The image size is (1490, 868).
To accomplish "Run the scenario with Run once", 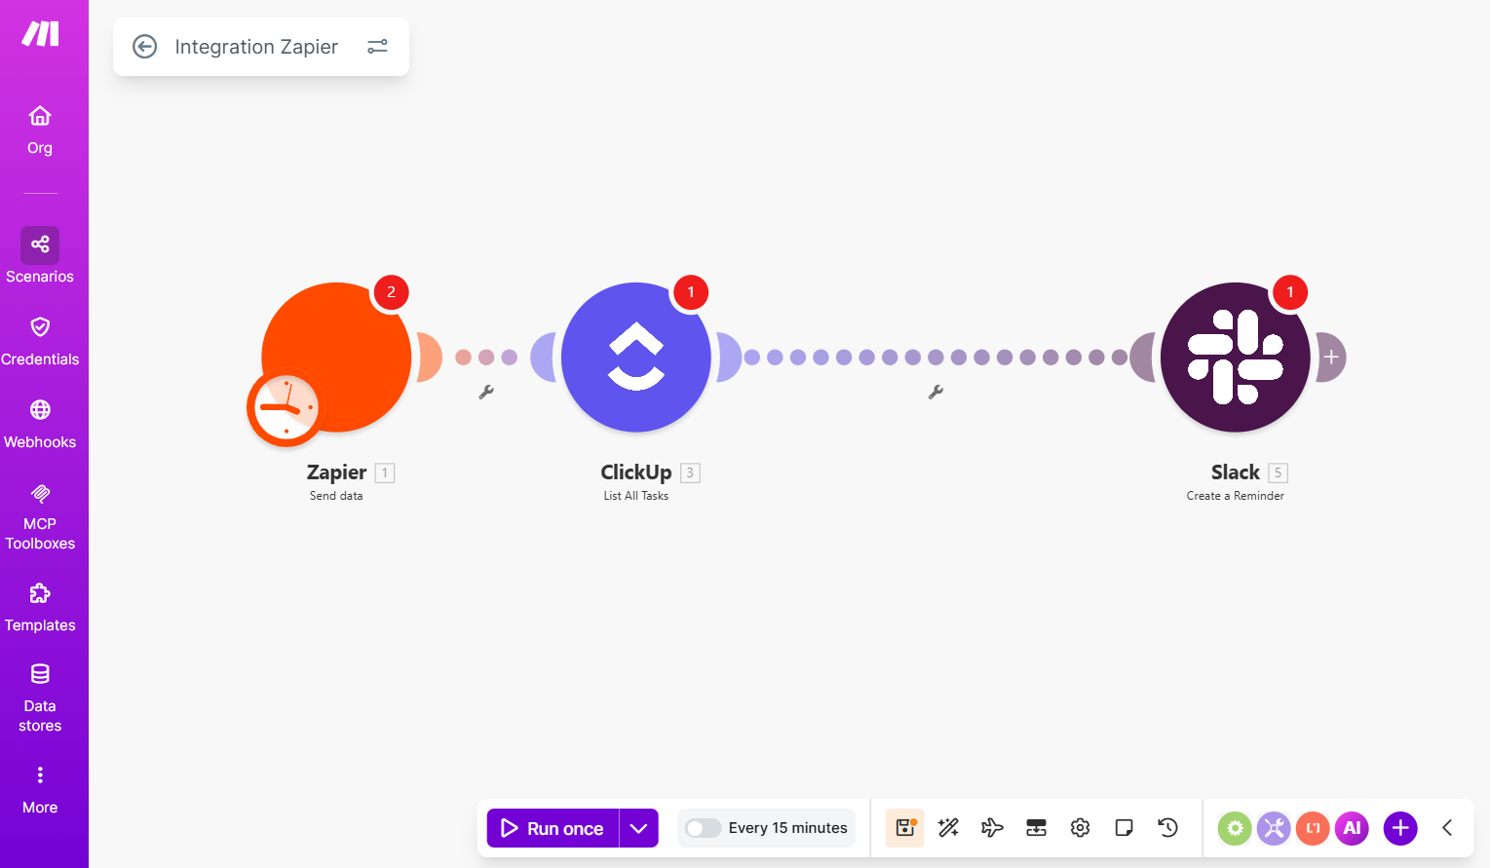I will (x=552, y=827).
